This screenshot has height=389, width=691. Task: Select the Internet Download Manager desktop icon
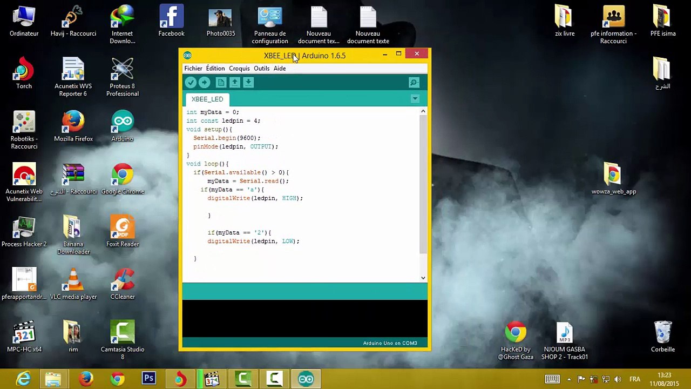123,25
